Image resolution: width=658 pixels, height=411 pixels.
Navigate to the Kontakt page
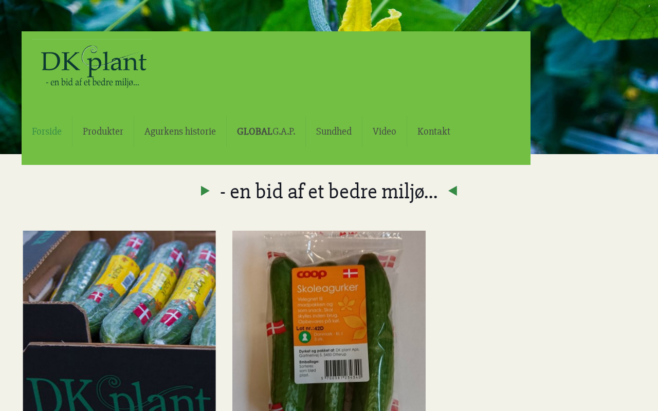tap(433, 132)
